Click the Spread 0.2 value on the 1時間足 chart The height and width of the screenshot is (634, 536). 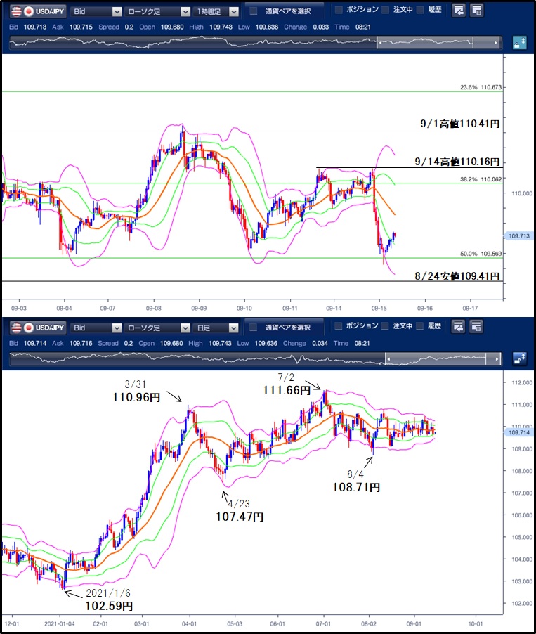click(x=129, y=27)
